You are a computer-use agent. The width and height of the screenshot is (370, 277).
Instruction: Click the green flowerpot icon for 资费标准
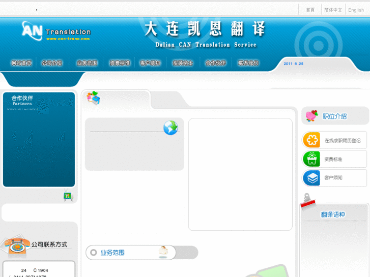[x=311, y=159]
